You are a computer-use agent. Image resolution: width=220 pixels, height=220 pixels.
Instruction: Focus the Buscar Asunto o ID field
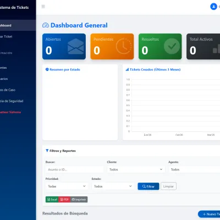[74, 169]
